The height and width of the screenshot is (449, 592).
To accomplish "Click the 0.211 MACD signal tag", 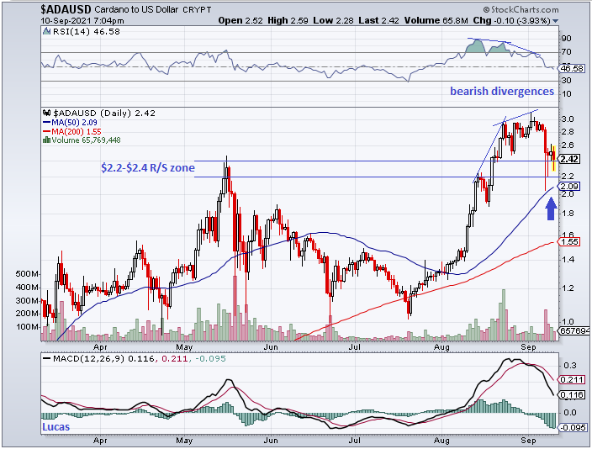I will click(x=572, y=379).
